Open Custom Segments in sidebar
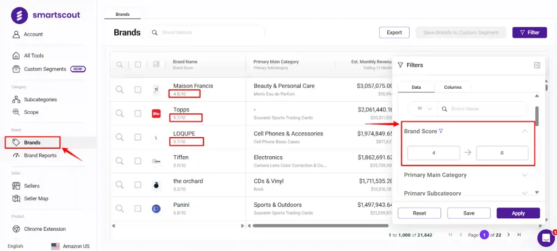The width and height of the screenshot is (557, 251). coord(48,69)
